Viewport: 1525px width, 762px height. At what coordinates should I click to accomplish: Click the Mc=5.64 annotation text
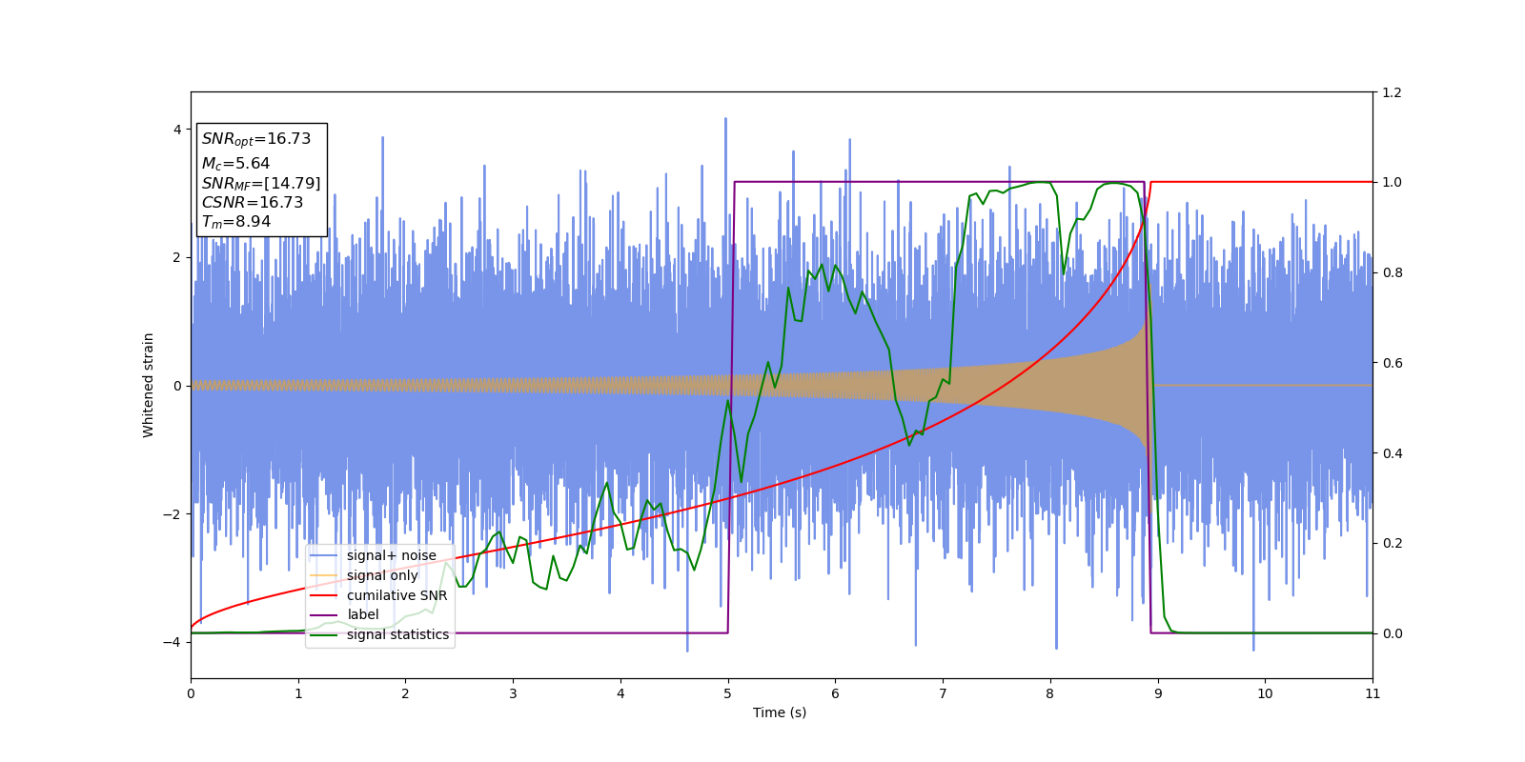[235, 164]
